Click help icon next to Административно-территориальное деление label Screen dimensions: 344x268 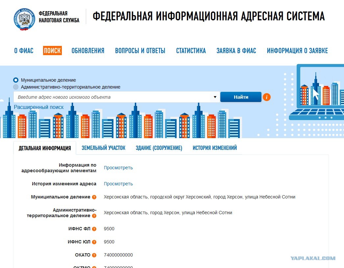(x=94, y=216)
